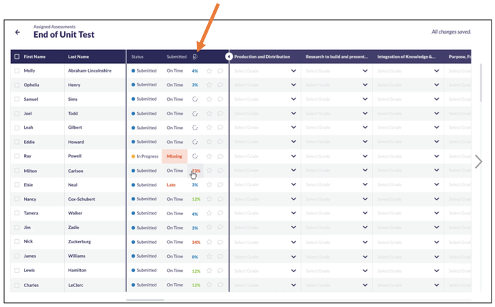Open the comment bubble for Ophelia Henry
The image size is (495, 307).
pos(220,85)
